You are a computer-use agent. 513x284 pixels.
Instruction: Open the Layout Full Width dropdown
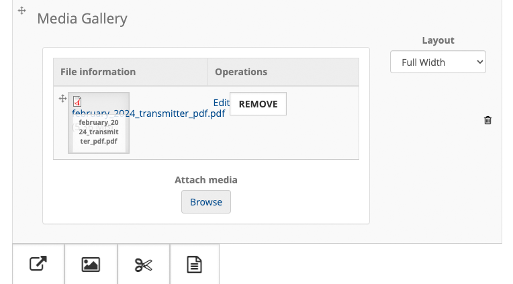click(x=438, y=62)
